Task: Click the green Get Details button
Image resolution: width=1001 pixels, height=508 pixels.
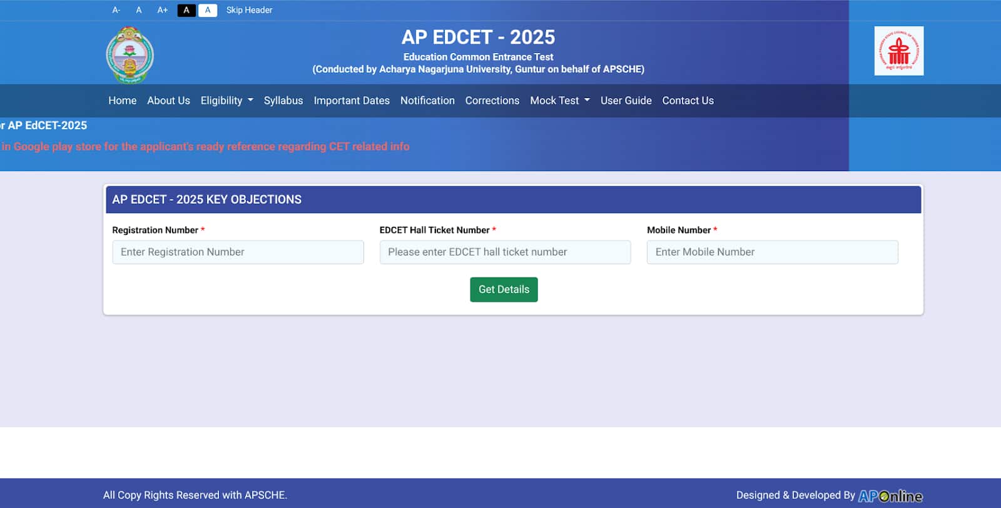Action: [504, 290]
